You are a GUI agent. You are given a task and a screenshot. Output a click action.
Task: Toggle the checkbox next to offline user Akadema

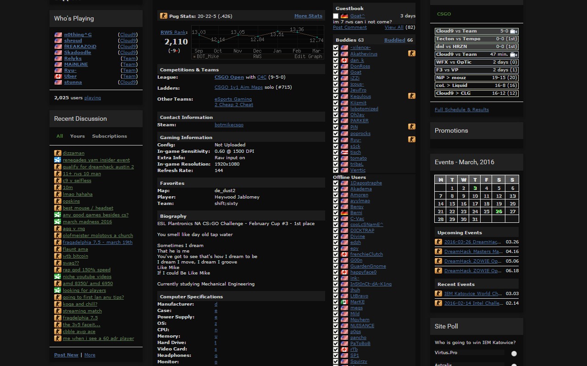pyautogui.click(x=336, y=189)
